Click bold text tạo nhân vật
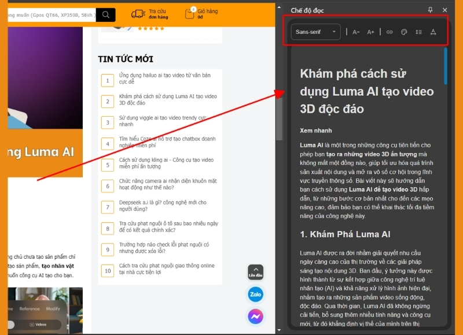Screen dimensions: 463x335 point(57,266)
